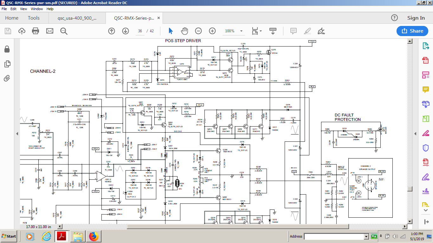Open the Redact tool in sidebar
The width and height of the screenshot is (433, 243).
(x=425, y=133)
